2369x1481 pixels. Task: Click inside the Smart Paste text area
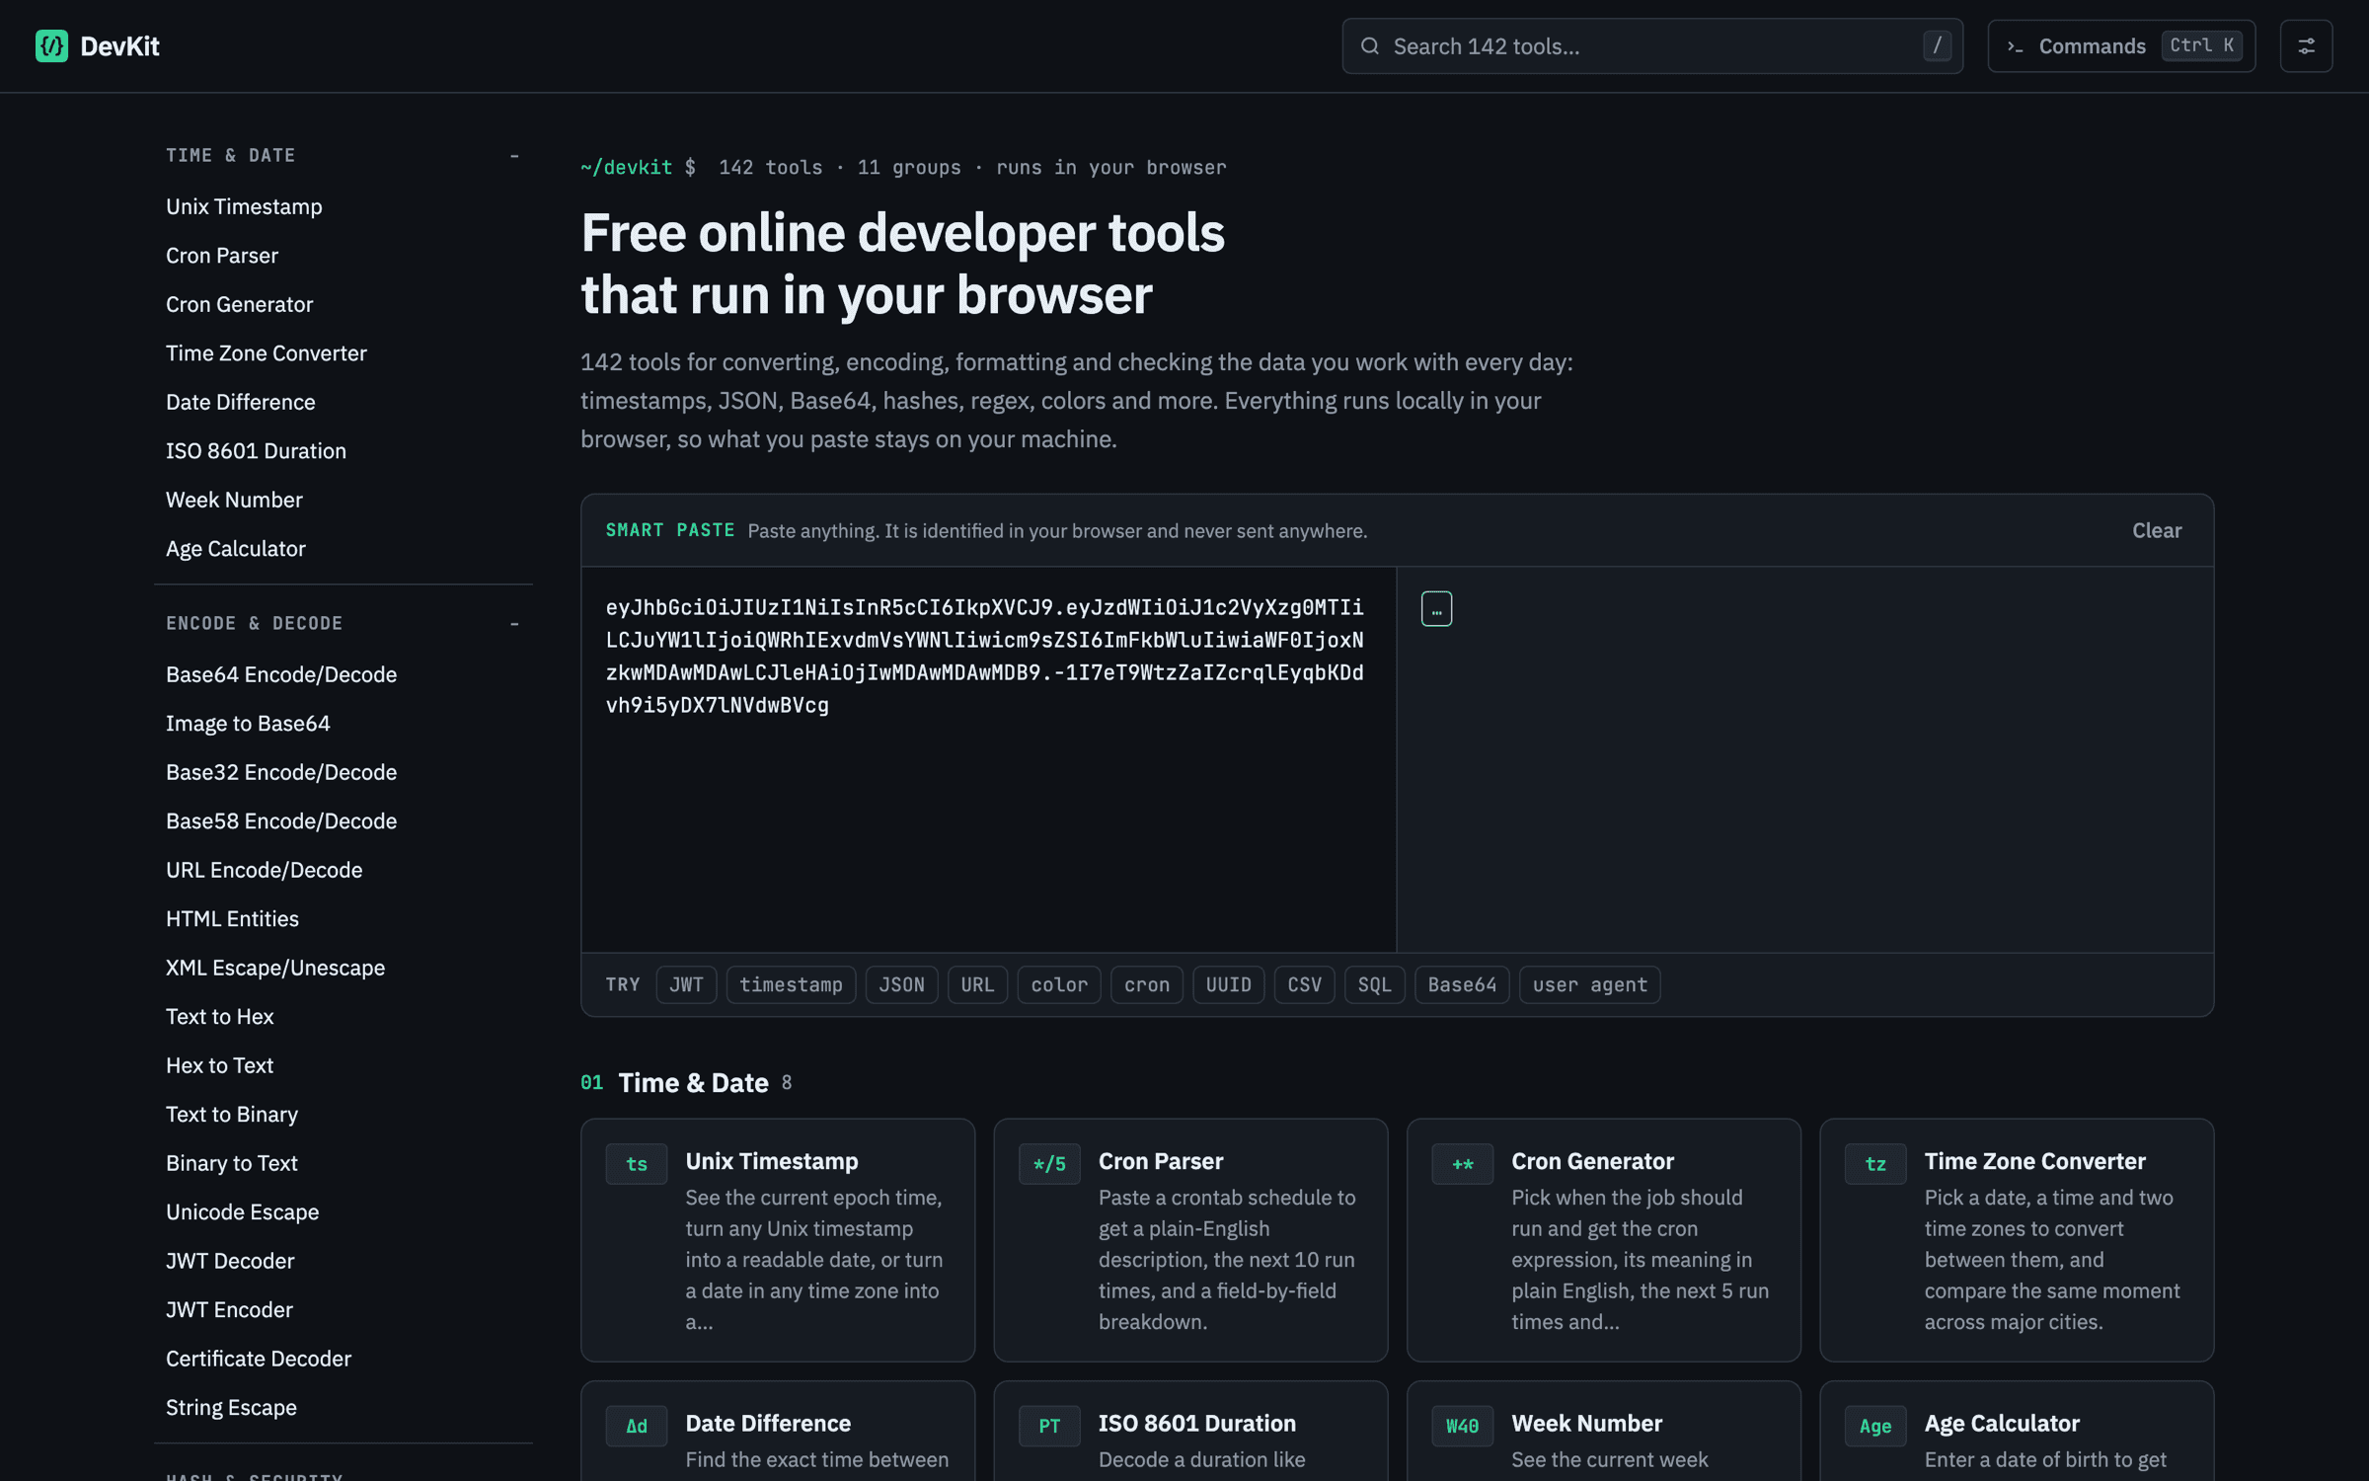[x=988, y=758]
